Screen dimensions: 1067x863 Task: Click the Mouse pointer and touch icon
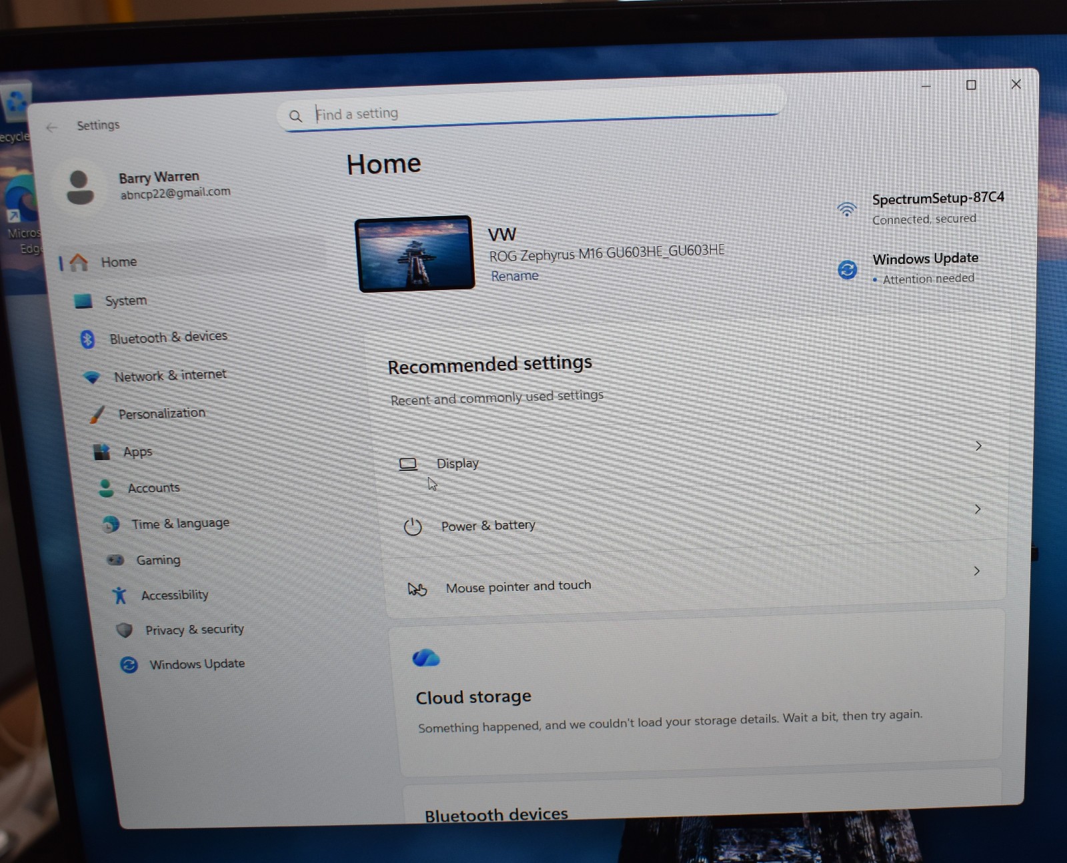coord(417,589)
